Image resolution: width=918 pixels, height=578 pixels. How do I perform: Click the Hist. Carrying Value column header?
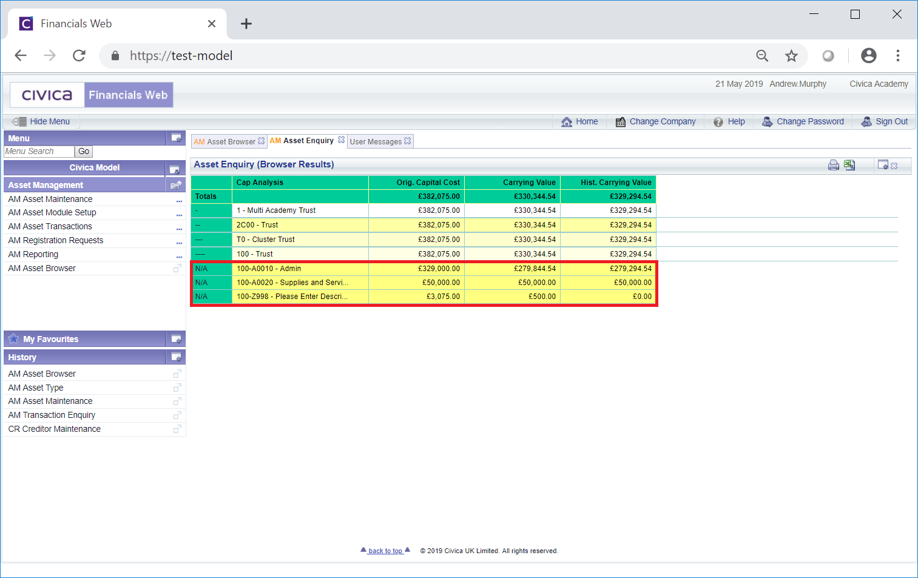tap(609, 183)
